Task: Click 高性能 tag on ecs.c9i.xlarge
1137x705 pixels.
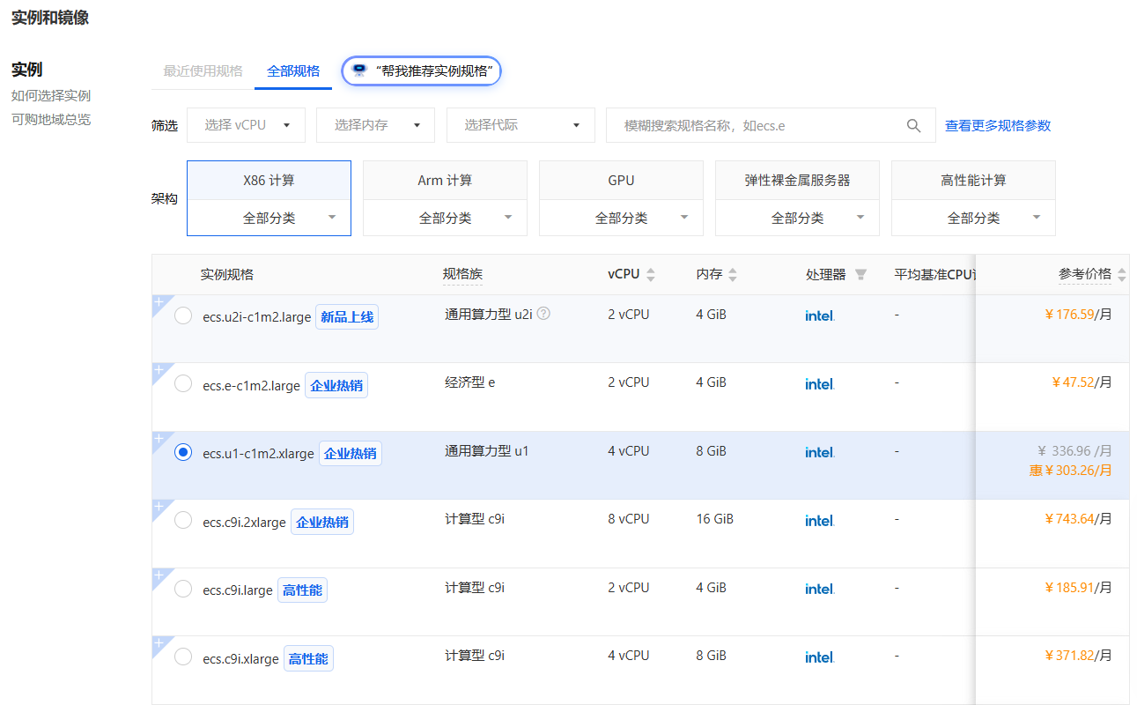Action: pos(308,658)
